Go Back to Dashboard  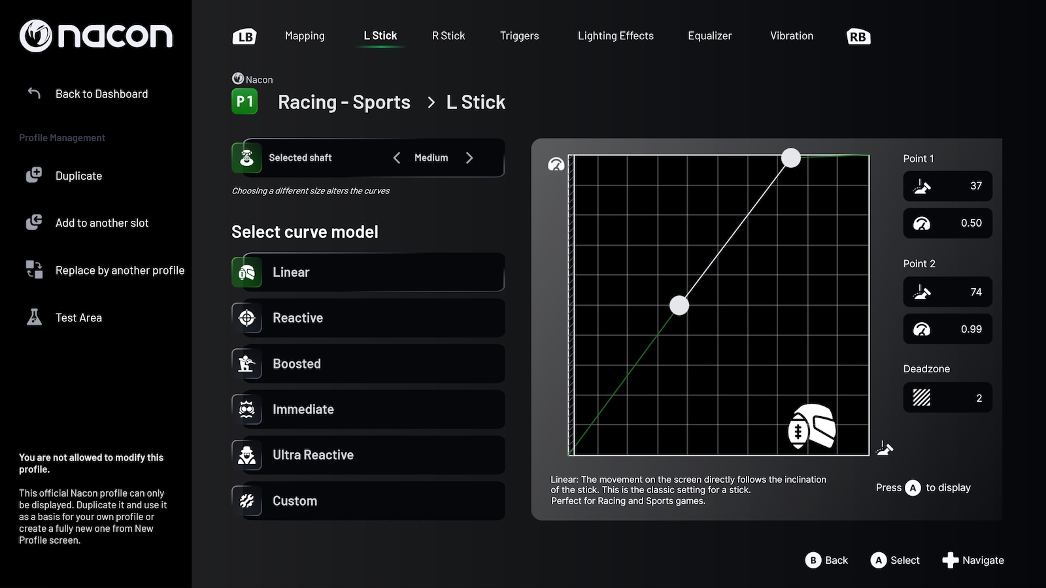[101, 93]
